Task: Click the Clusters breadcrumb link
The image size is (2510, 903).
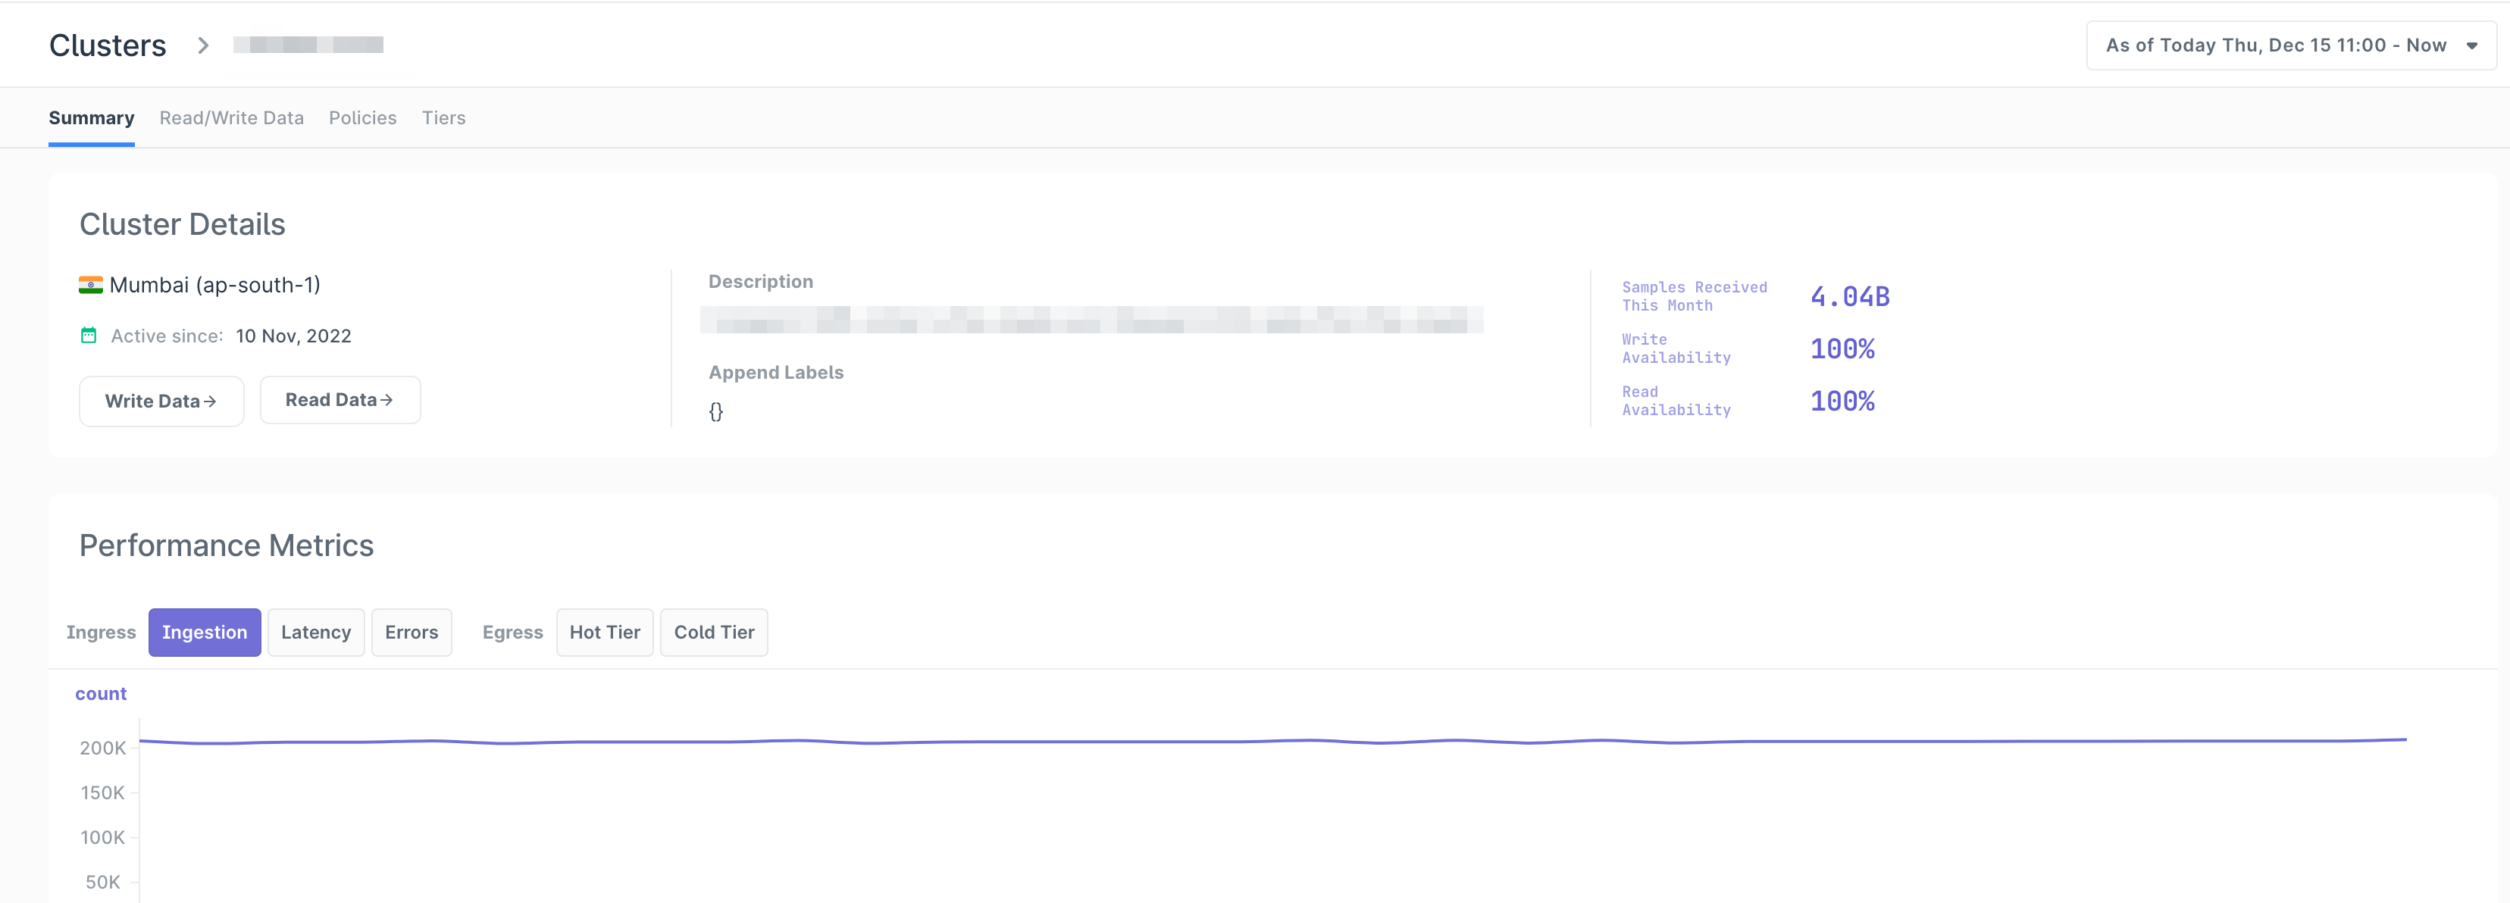Action: coord(108,45)
